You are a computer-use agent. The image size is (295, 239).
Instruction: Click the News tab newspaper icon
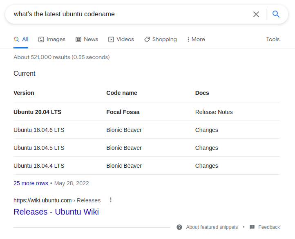pos(78,39)
